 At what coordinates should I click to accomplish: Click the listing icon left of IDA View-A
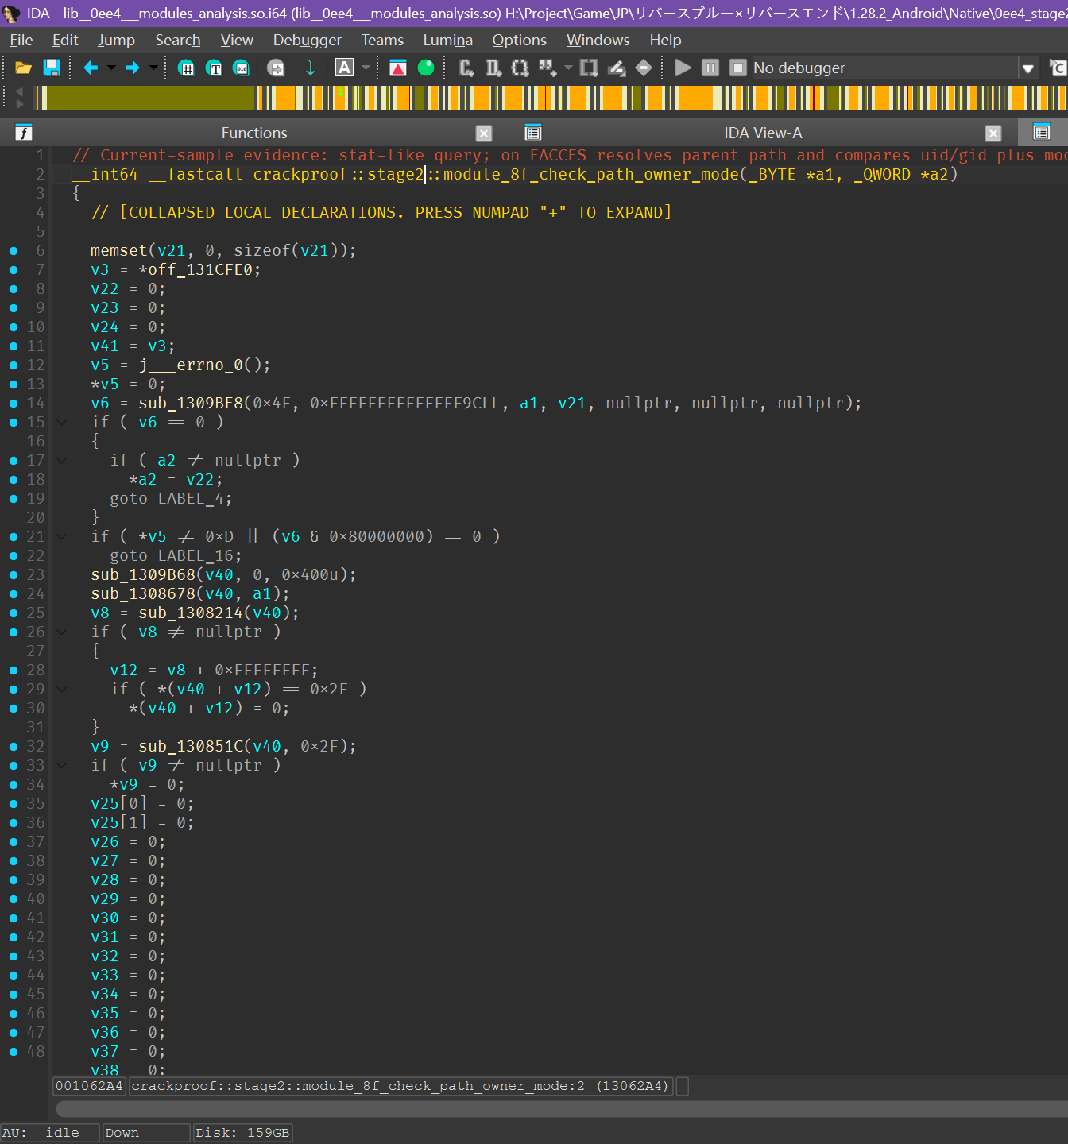tap(533, 133)
